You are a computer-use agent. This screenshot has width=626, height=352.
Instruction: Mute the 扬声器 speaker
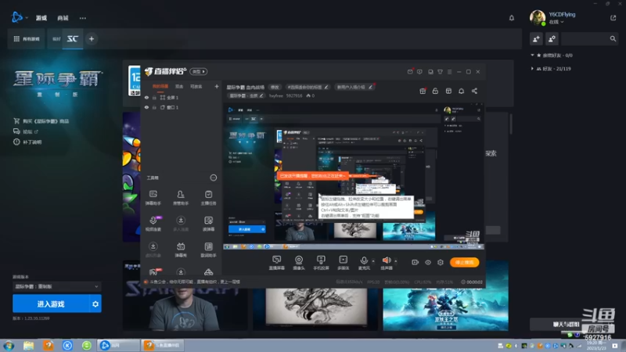click(387, 263)
